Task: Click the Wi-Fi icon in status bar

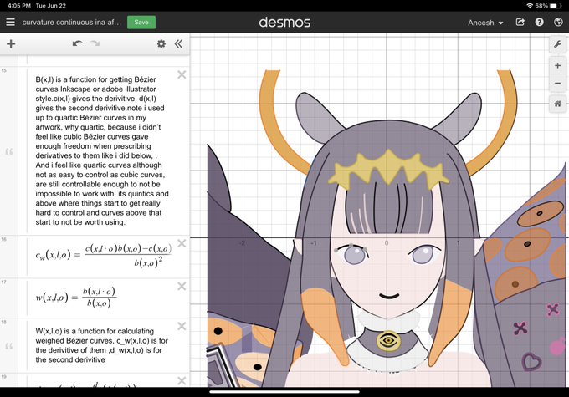Action: click(530, 6)
